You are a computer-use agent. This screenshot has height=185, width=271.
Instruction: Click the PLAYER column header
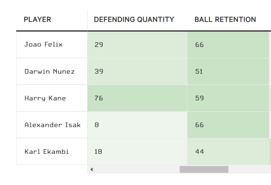(38, 19)
